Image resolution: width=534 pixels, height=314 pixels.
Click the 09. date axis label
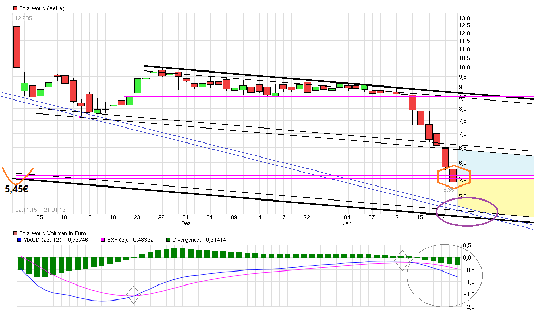pyautogui.click(x=235, y=217)
